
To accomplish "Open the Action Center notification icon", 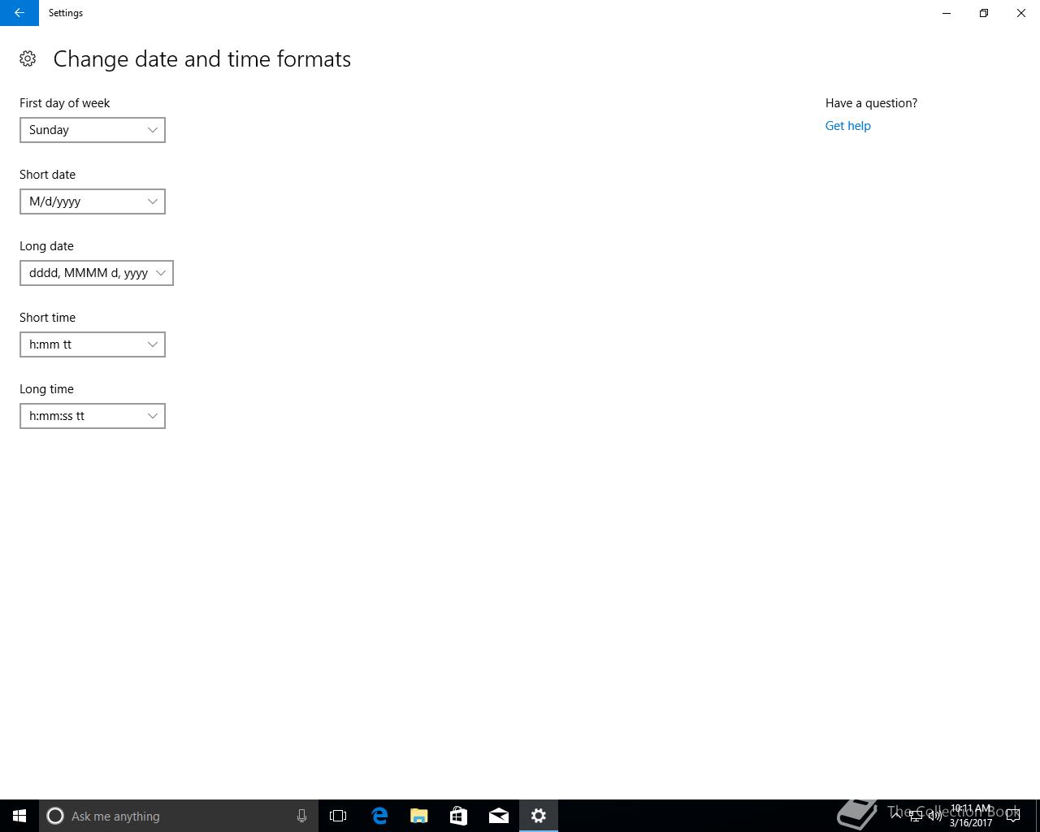I will pos(1013,816).
